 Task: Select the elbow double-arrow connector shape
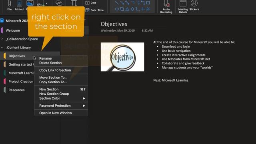click(143, 3)
